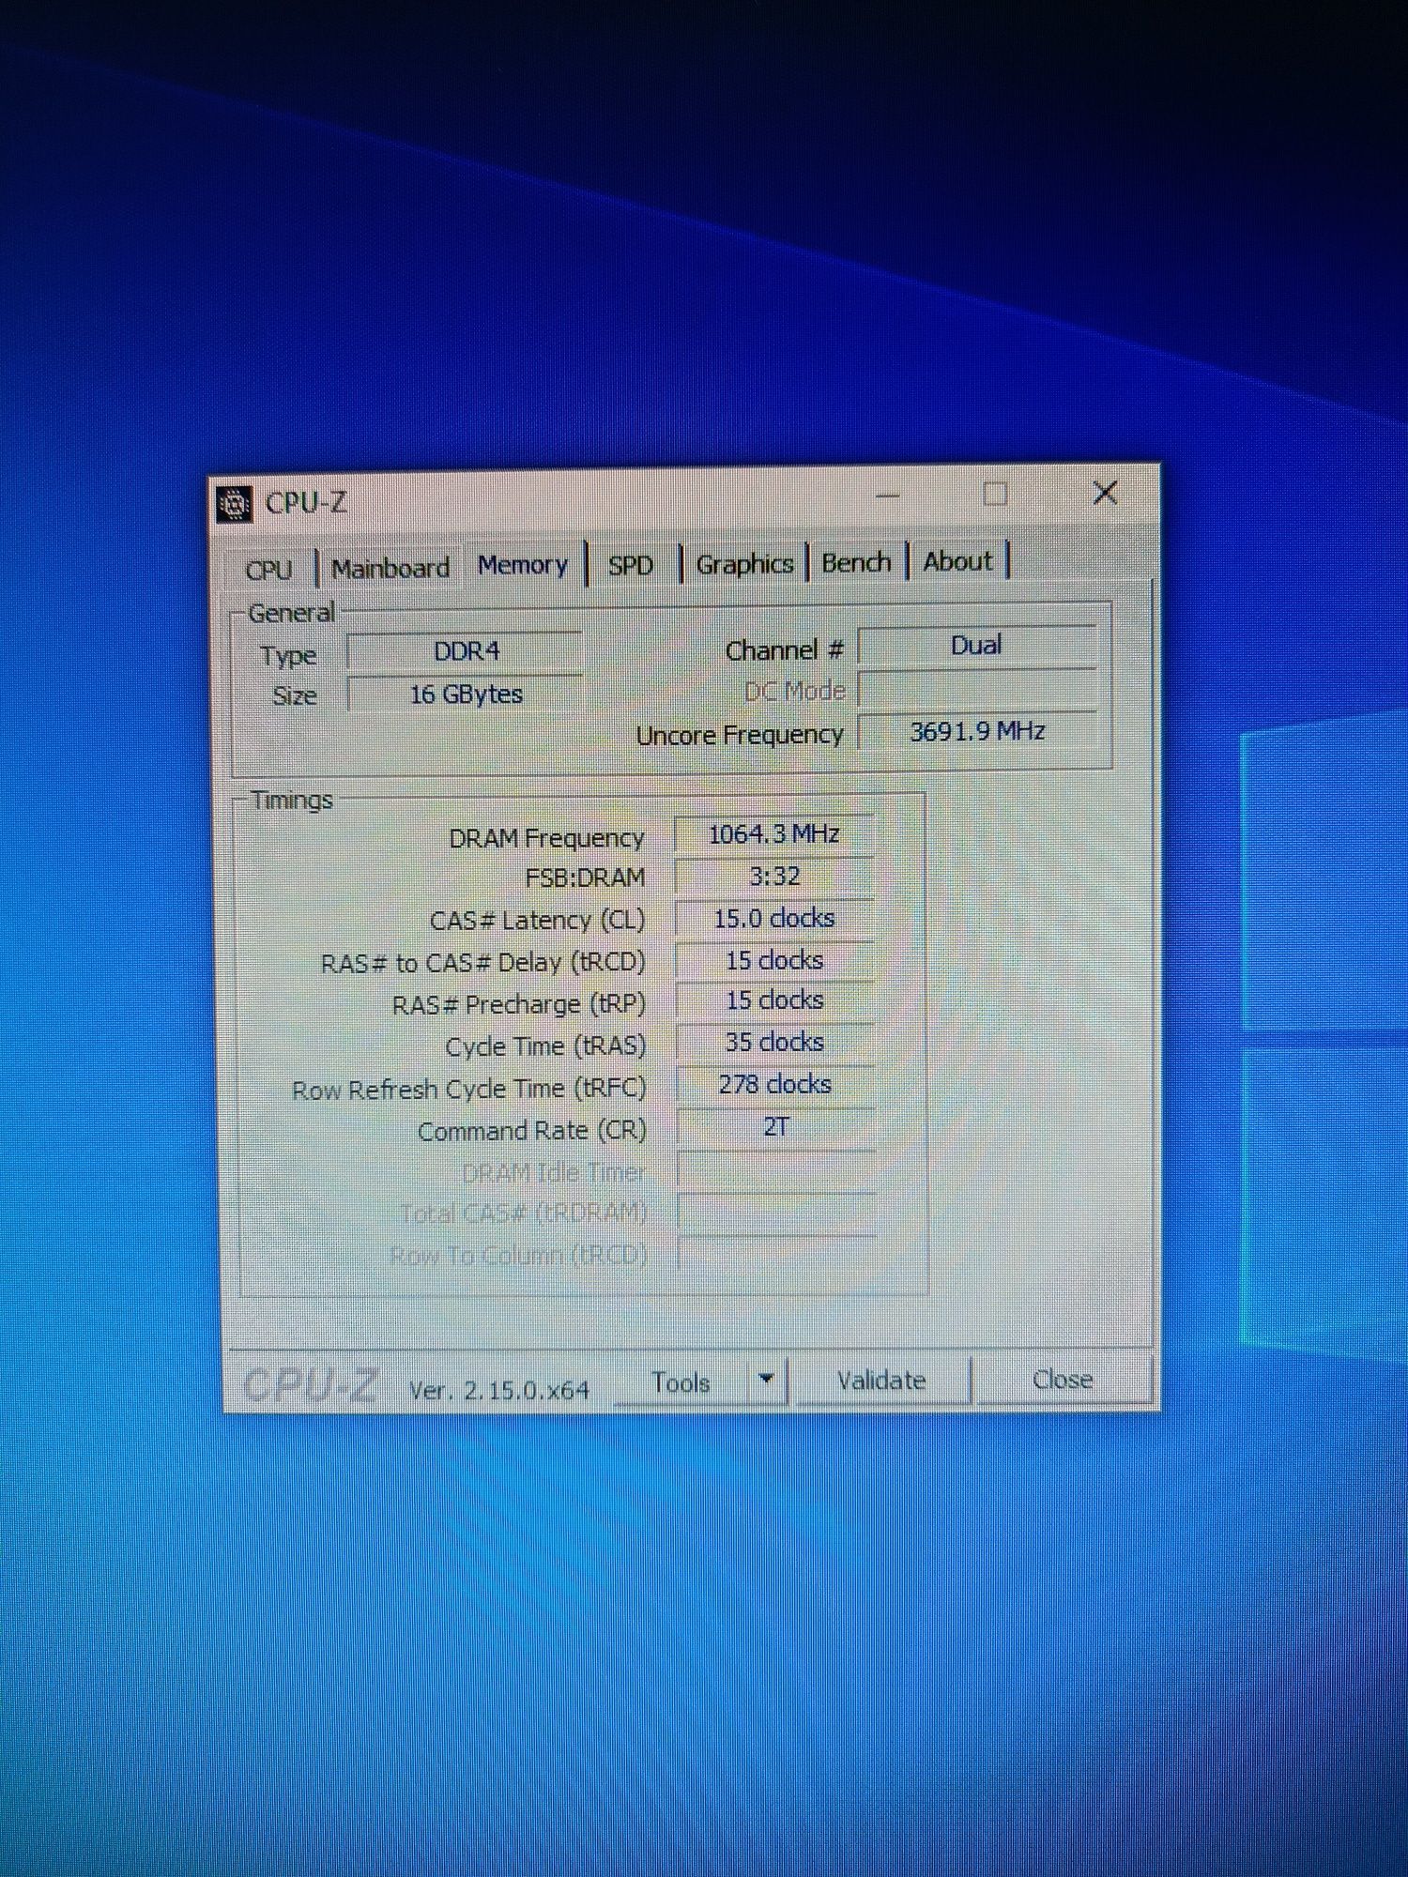Image resolution: width=1408 pixels, height=1877 pixels.
Task: Select the Memory tab
Action: pyautogui.click(x=523, y=565)
